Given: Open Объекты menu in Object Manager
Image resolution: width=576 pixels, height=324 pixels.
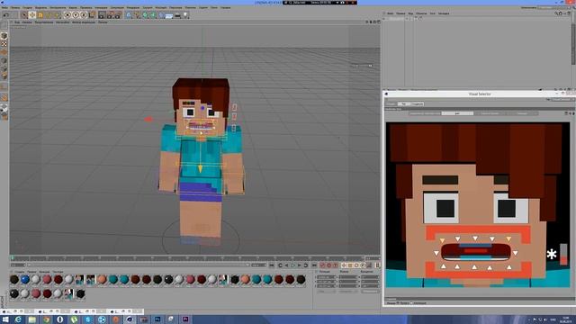Looking at the screenshot, I should [421, 13].
